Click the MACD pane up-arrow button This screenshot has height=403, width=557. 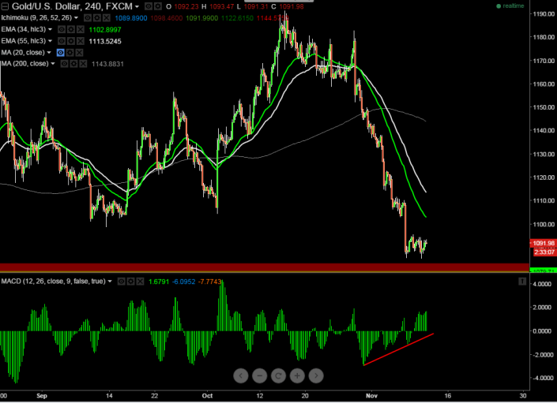pos(521,282)
